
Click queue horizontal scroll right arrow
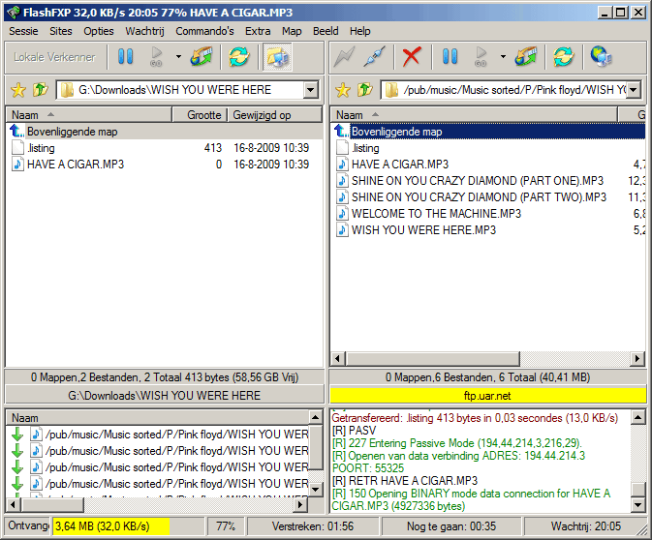[x=299, y=505]
